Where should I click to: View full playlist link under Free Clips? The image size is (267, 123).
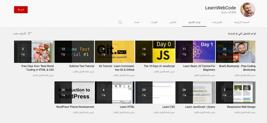coord(43,75)
